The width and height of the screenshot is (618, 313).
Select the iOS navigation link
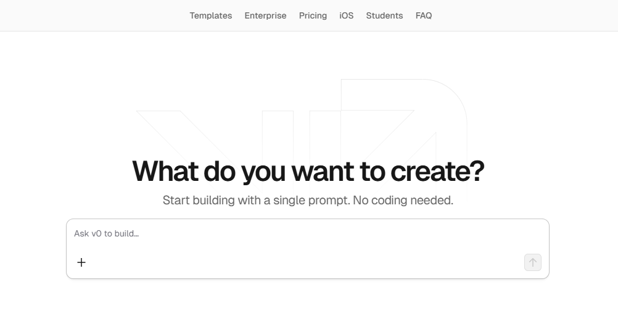(x=347, y=15)
